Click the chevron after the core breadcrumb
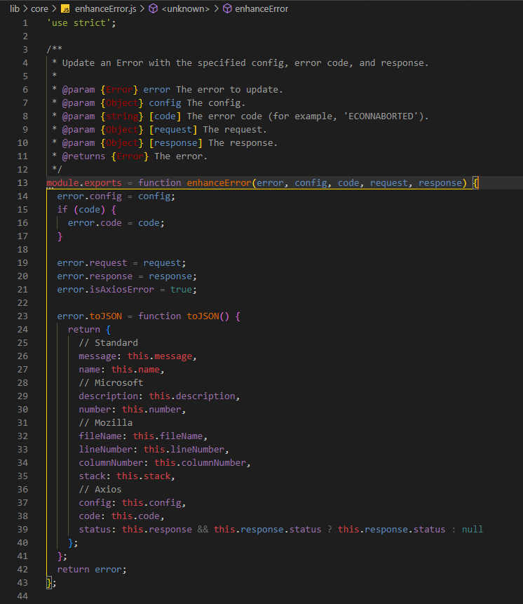The width and height of the screenshot is (523, 604). coord(54,9)
